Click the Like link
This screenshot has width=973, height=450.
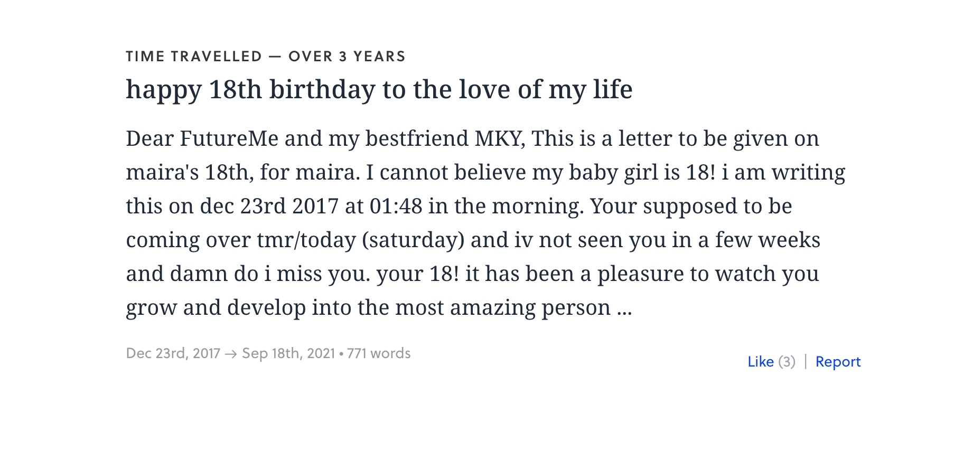point(760,362)
